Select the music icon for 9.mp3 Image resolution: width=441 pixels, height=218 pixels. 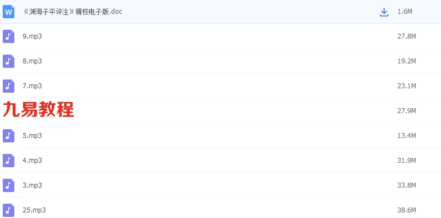click(8, 36)
